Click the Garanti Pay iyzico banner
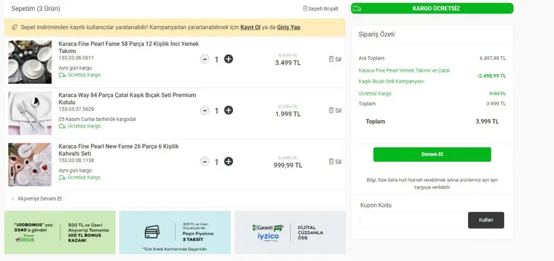This screenshot has width=554, height=261. tap(289, 232)
